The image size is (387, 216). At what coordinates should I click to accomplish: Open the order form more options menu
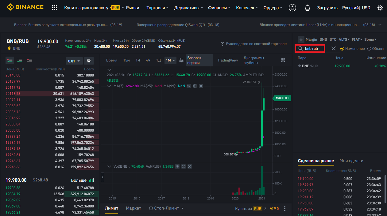[285, 209]
